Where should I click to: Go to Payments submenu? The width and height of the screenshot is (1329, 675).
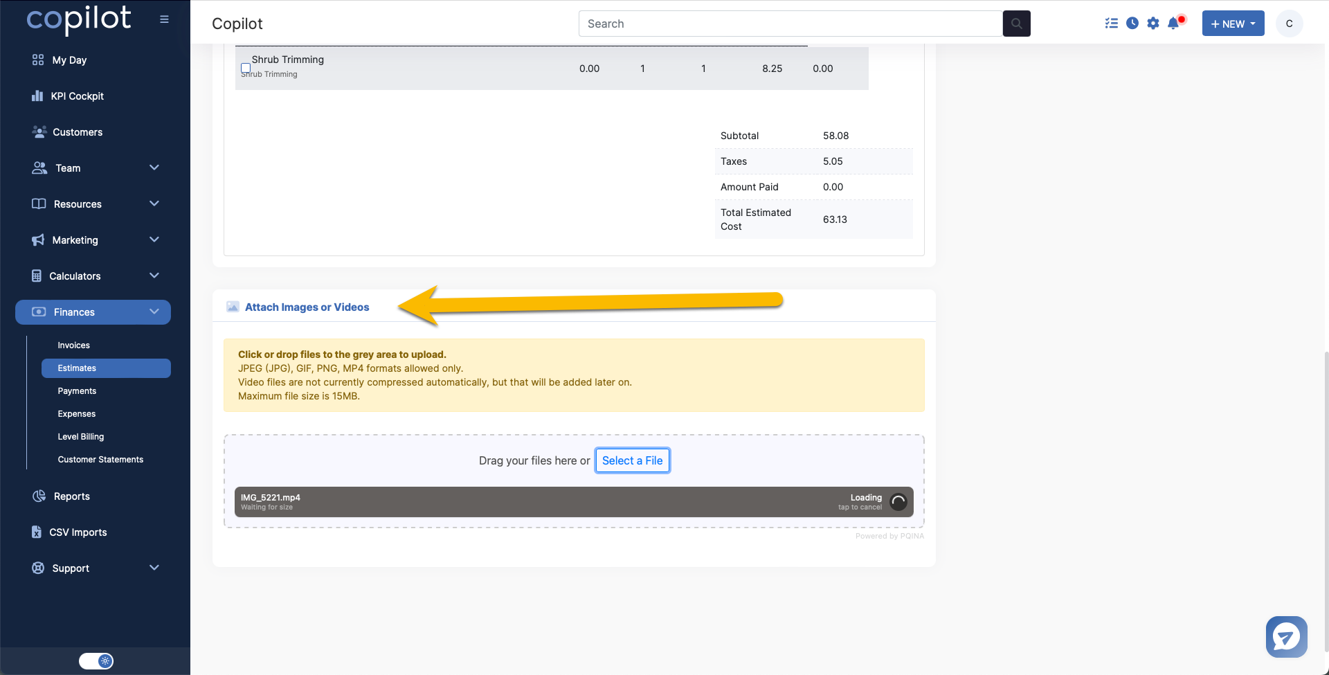click(x=77, y=391)
